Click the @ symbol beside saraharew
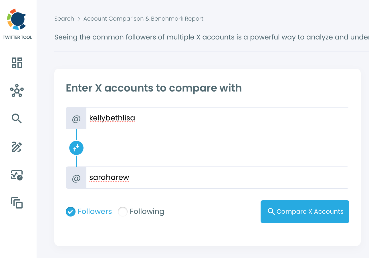This screenshot has height=258, width=369. [x=76, y=178]
